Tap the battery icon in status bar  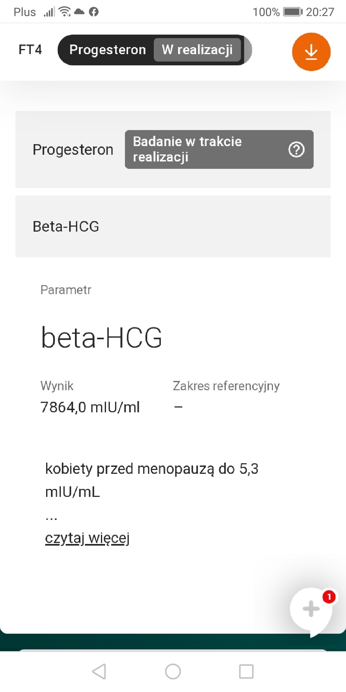point(292,12)
